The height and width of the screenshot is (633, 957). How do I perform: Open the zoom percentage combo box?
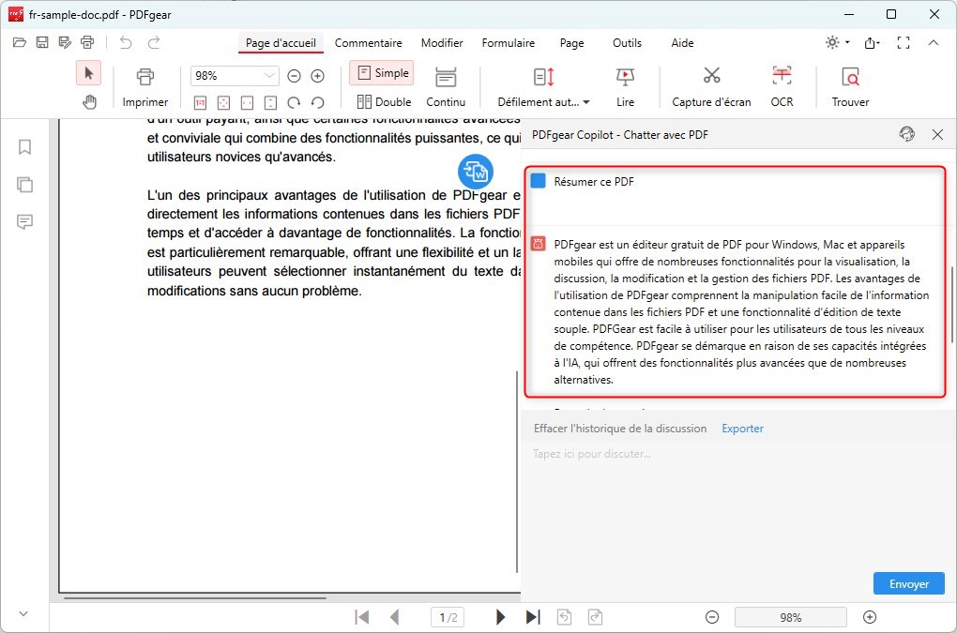point(234,76)
